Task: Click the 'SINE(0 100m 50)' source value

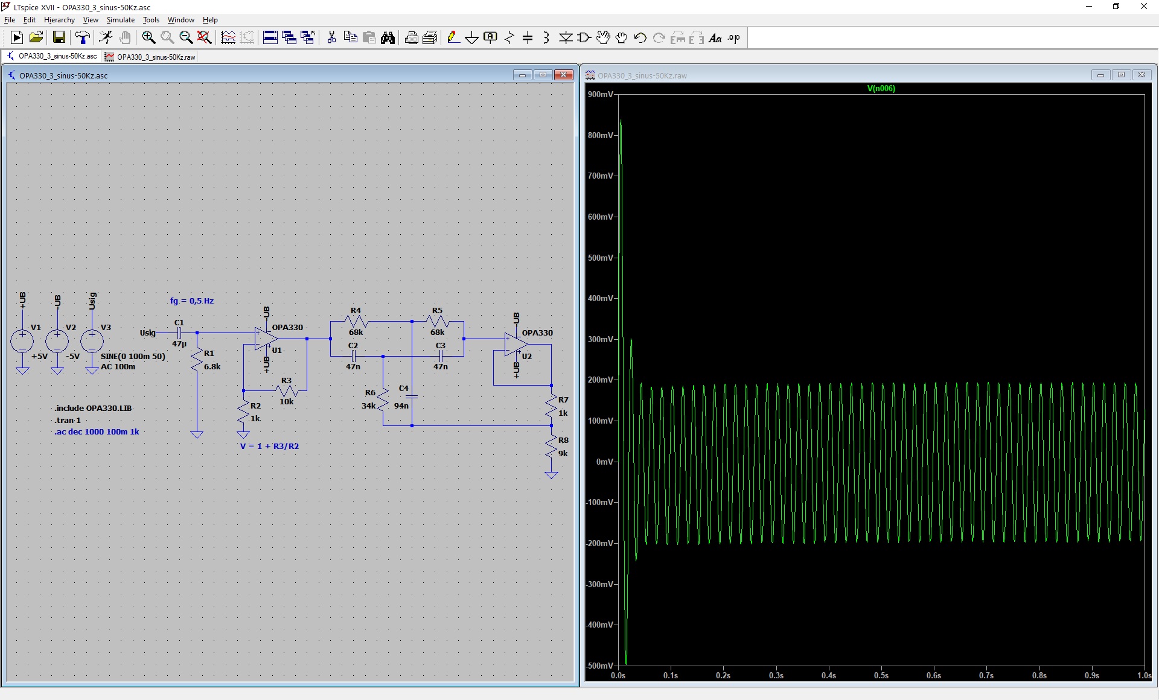Action: click(133, 356)
